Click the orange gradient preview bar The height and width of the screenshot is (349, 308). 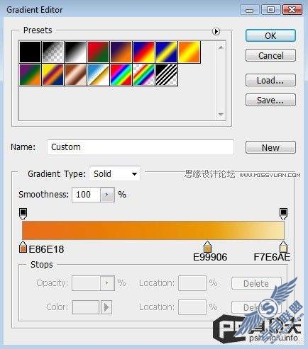tap(153, 230)
